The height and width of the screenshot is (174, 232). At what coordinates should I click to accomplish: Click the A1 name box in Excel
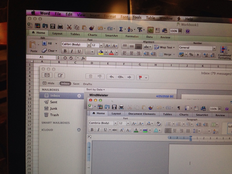point(42,57)
